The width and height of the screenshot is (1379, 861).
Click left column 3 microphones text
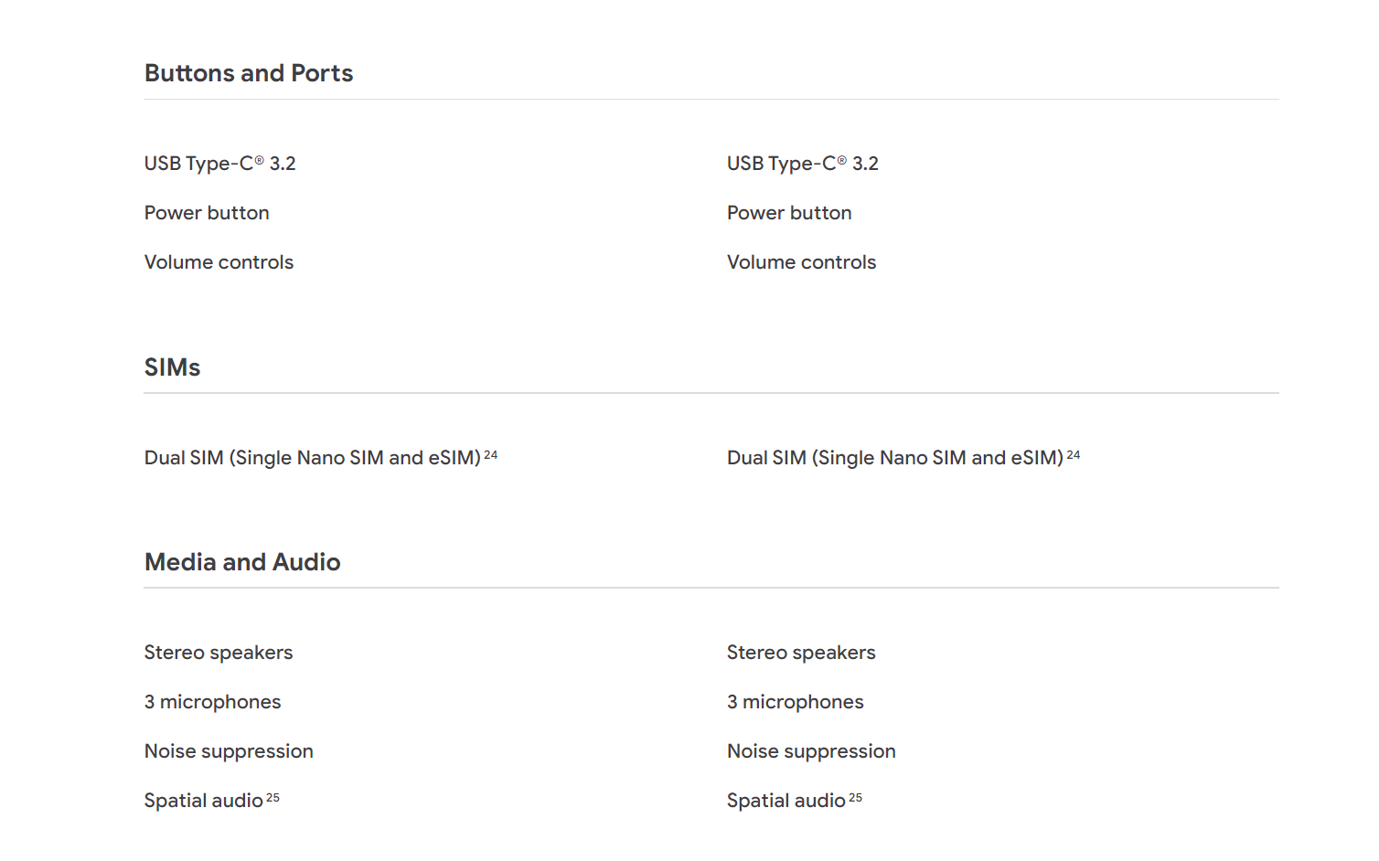pos(212,702)
